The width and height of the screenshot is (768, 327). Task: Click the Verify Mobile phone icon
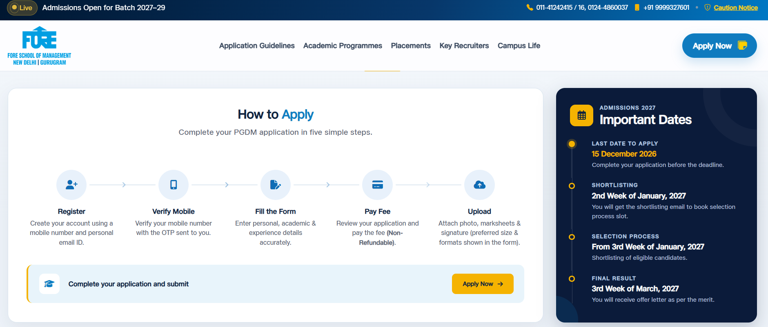(174, 185)
